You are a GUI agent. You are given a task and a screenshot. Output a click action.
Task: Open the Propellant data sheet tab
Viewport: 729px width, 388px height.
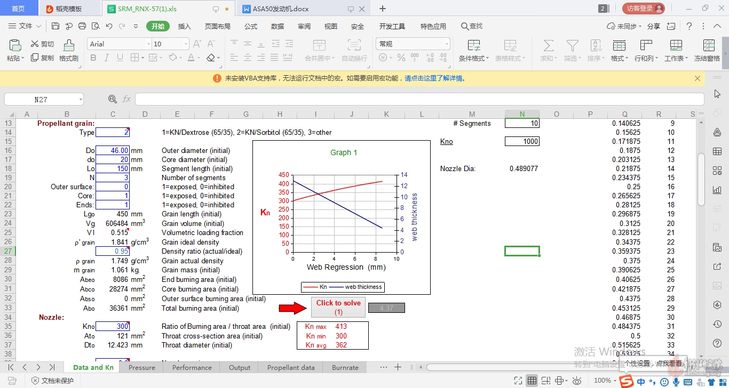pyautogui.click(x=291, y=367)
